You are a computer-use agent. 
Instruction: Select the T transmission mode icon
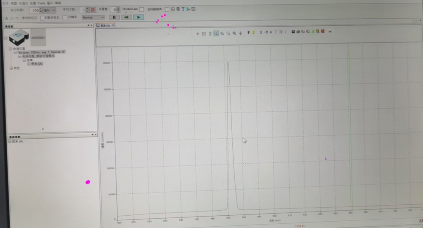(276, 32)
